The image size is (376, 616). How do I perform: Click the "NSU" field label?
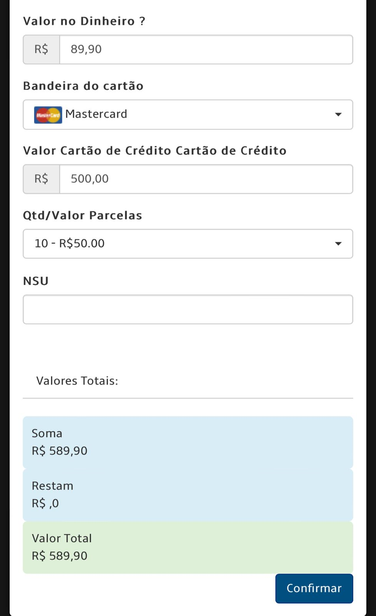(x=36, y=281)
